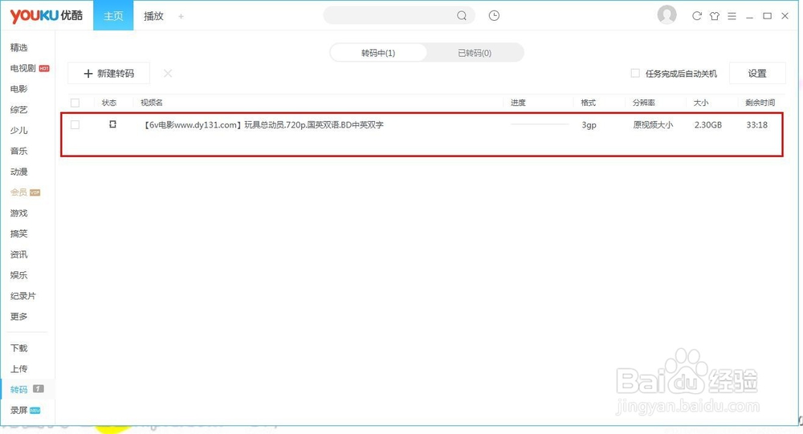Click the 状态 column header
The image size is (803, 434).
coord(109,103)
